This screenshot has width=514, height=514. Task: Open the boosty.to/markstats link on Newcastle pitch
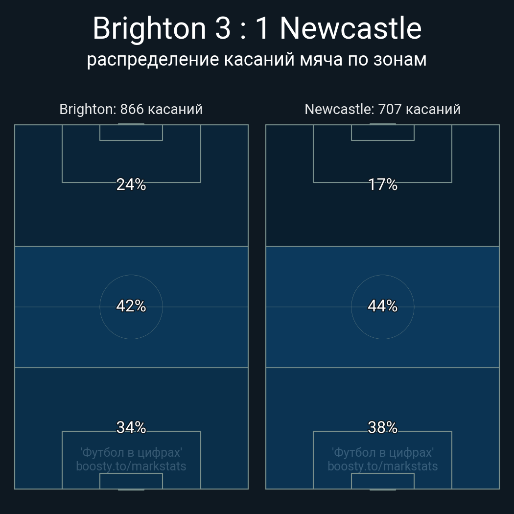[382, 466]
